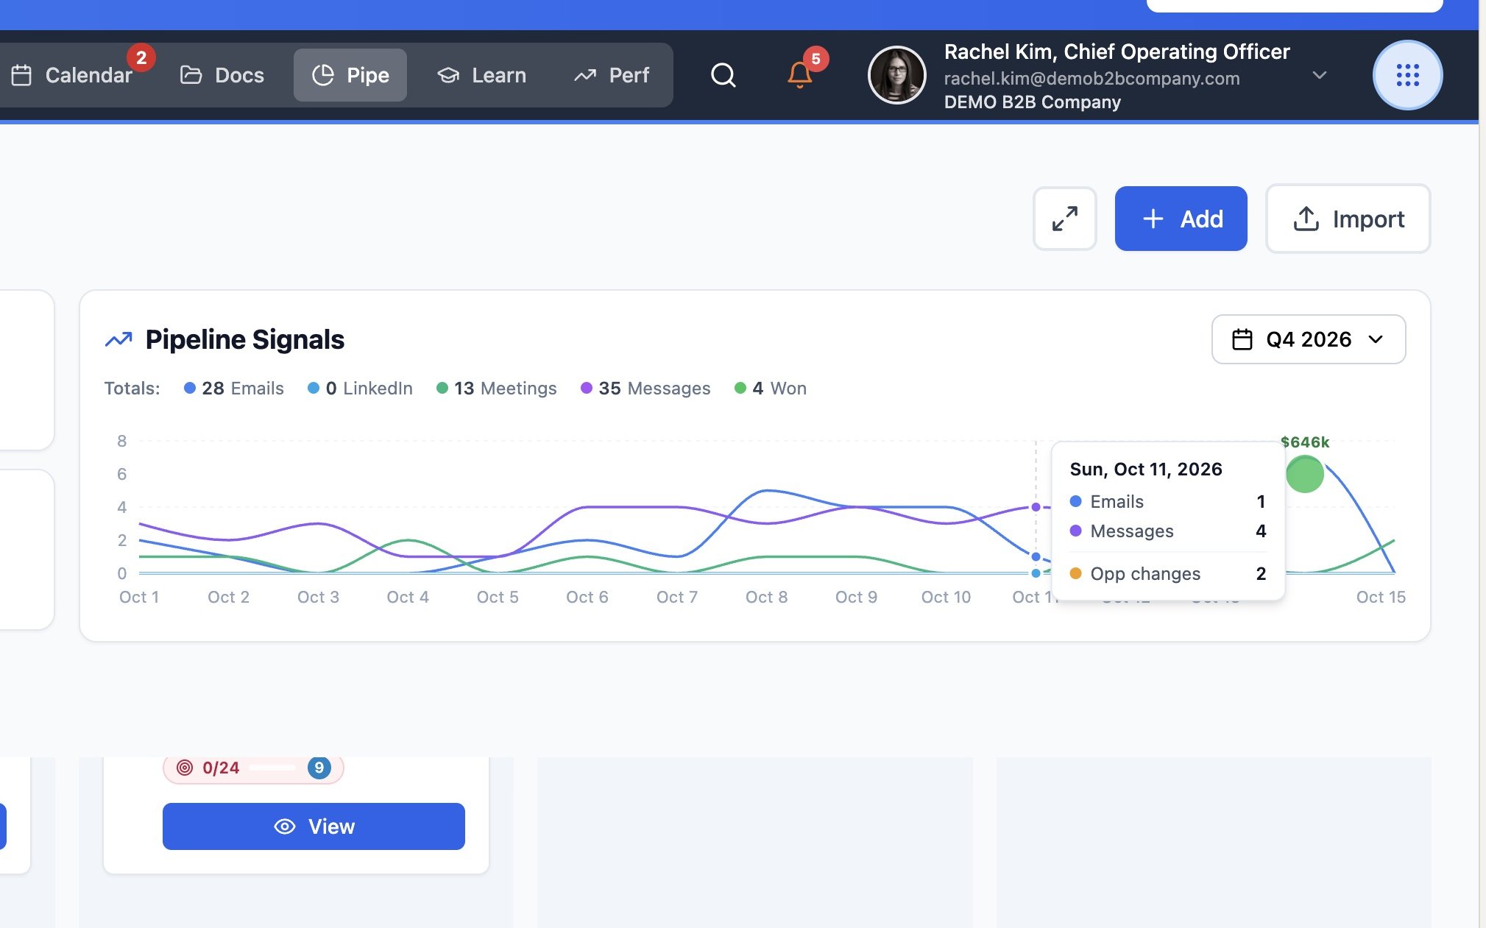This screenshot has height=928, width=1486.
Task: Switch to the Calendar tab
Action: (x=72, y=75)
